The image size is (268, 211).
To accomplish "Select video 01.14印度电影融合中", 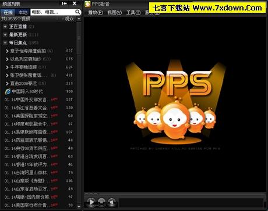I will [38, 124].
